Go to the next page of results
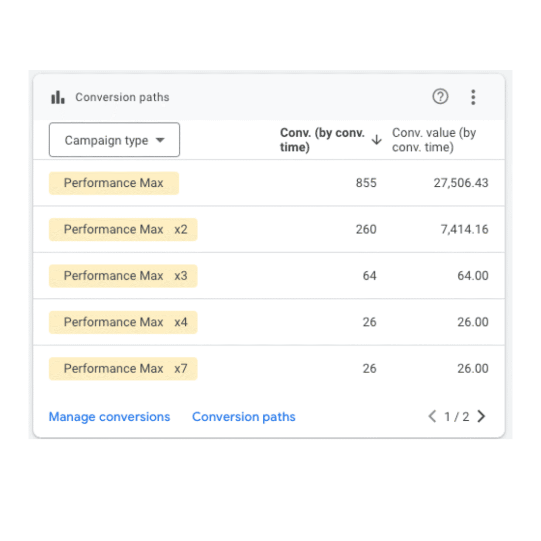The height and width of the screenshot is (541, 541). (x=481, y=417)
